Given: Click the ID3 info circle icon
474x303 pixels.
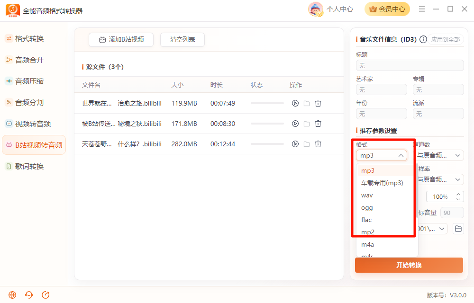Looking at the screenshot, I should (x=423, y=39).
